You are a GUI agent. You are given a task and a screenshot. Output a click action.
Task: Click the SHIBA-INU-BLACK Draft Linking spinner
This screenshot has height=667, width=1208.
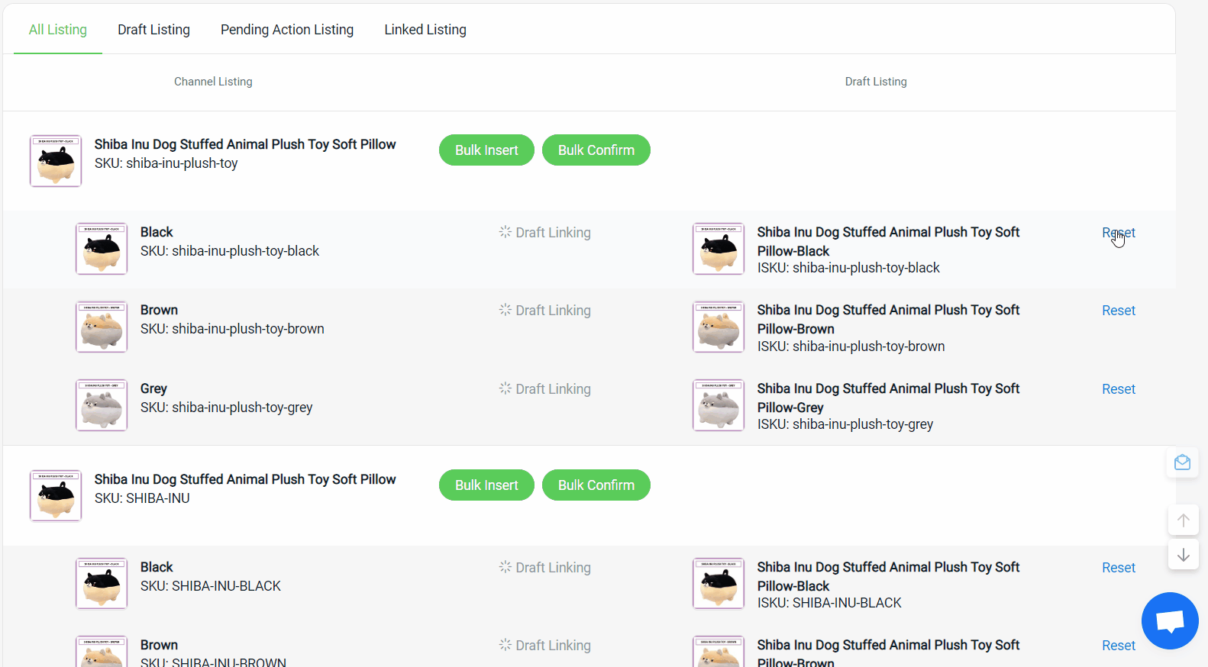tap(505, 567)
